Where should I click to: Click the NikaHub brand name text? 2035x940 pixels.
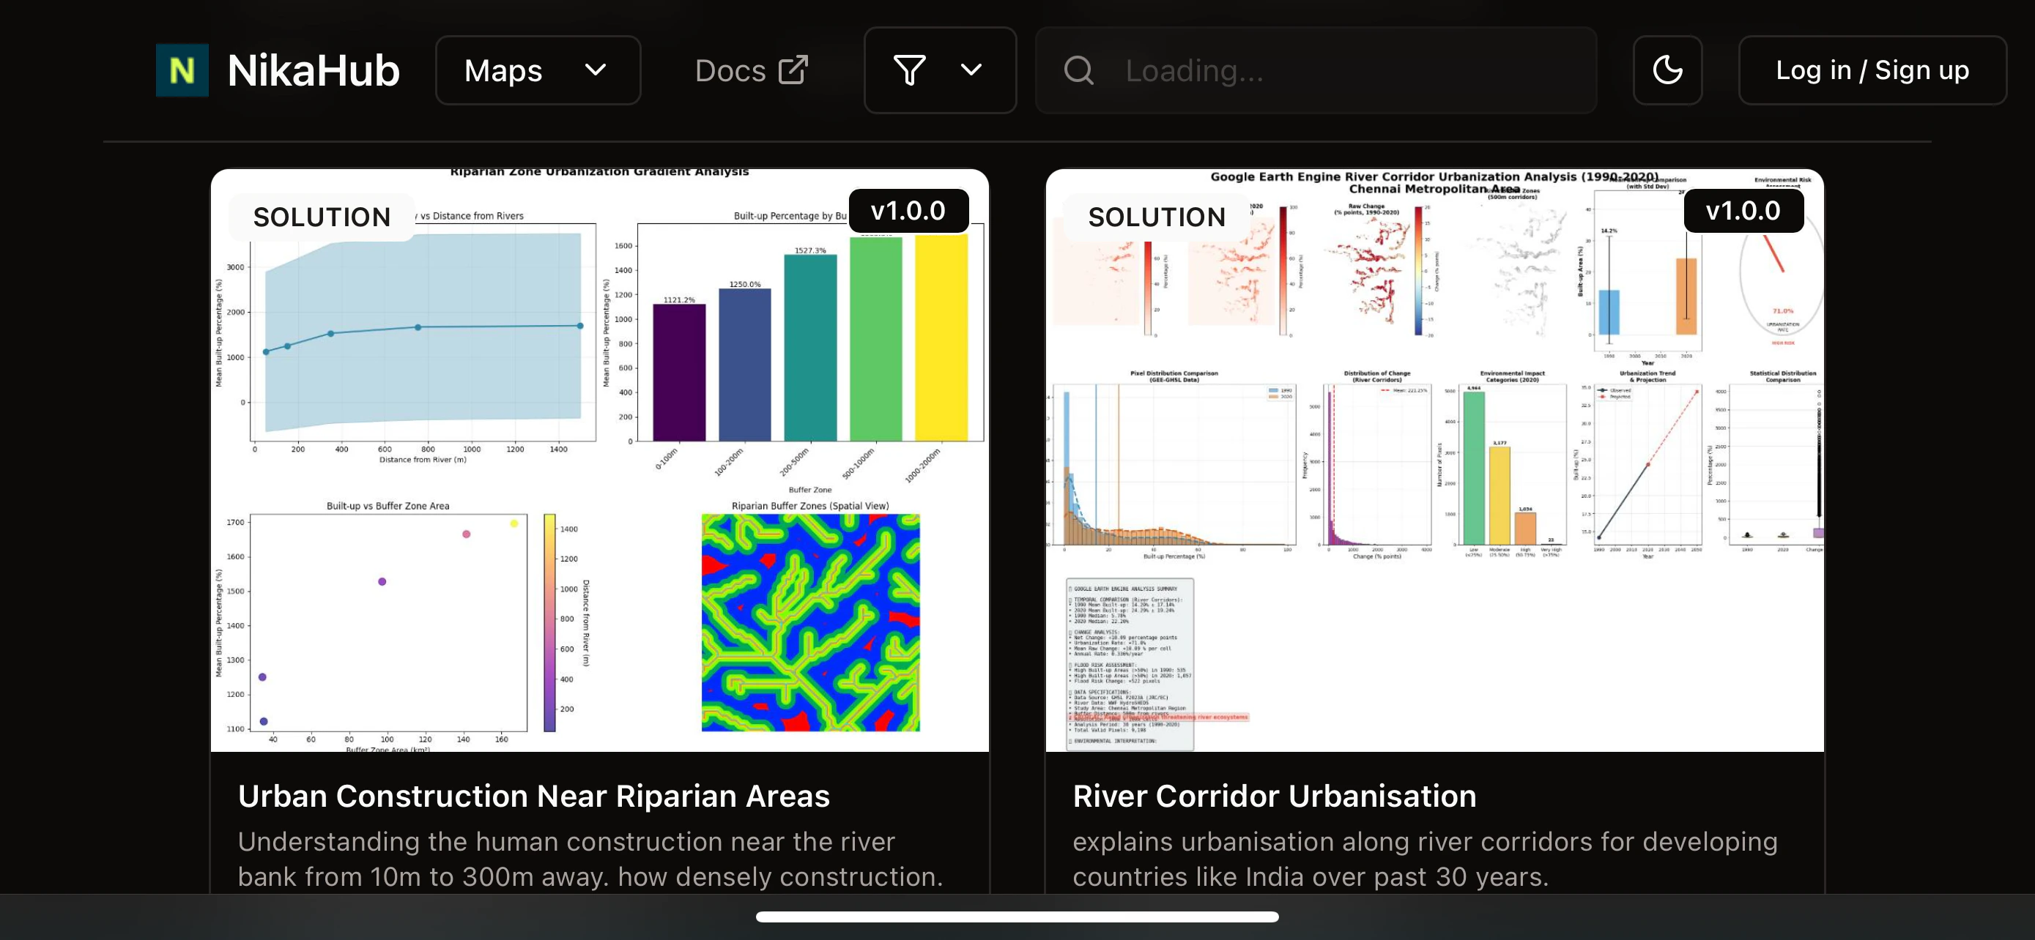click(x=313, y=70)
